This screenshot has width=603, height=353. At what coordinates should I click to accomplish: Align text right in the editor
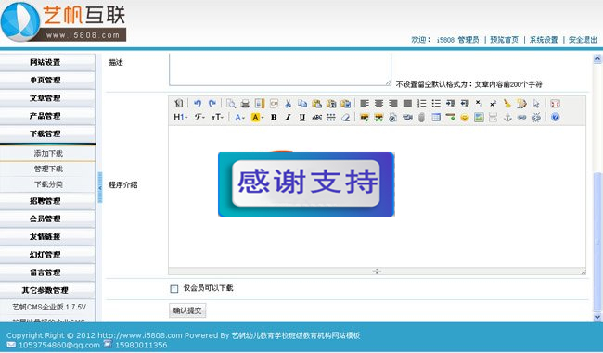click(x=393, y=104)
